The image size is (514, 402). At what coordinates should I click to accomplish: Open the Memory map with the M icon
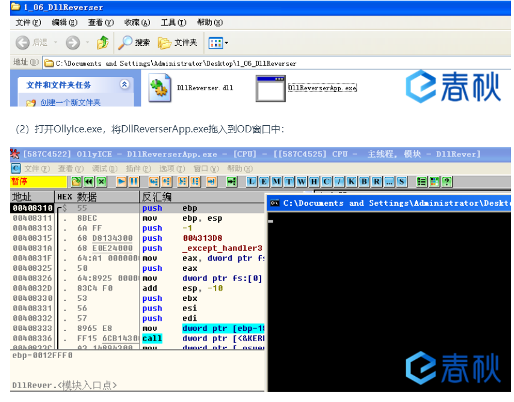click(x=276, y=181)
